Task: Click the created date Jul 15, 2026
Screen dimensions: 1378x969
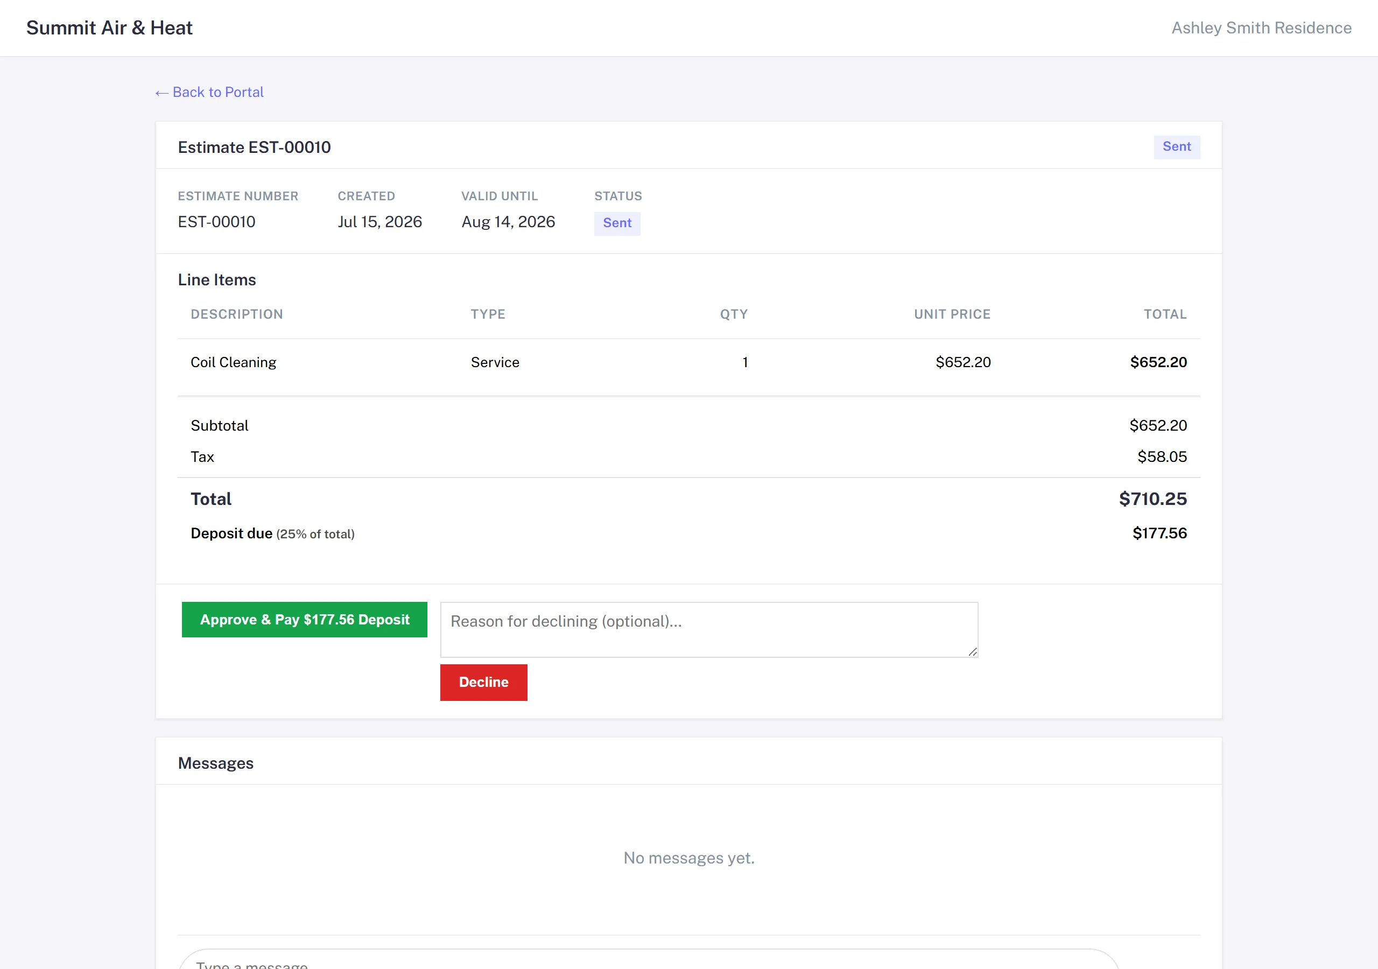Action: click(380, 222)
